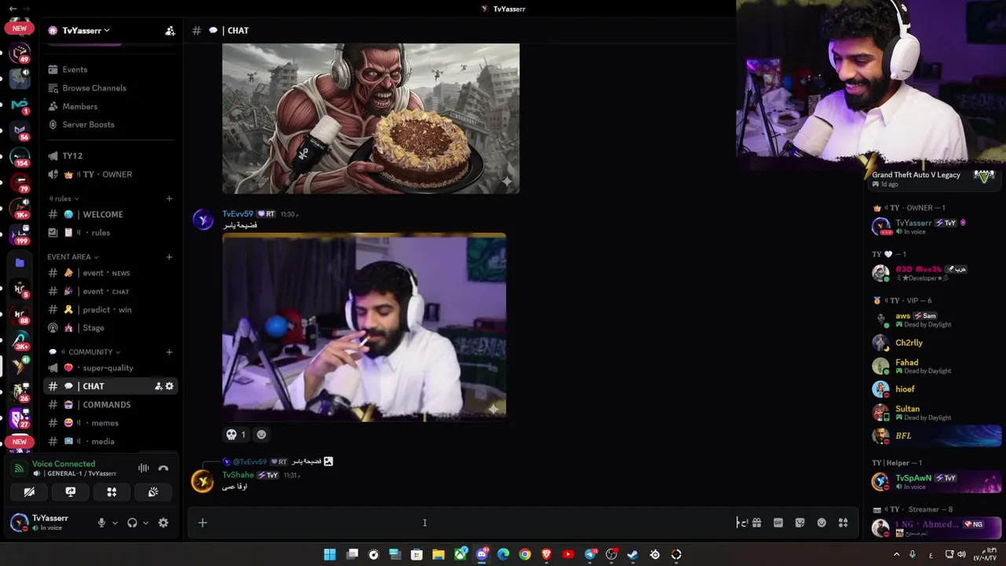Open member hioef in the member list

pos(935,389)
